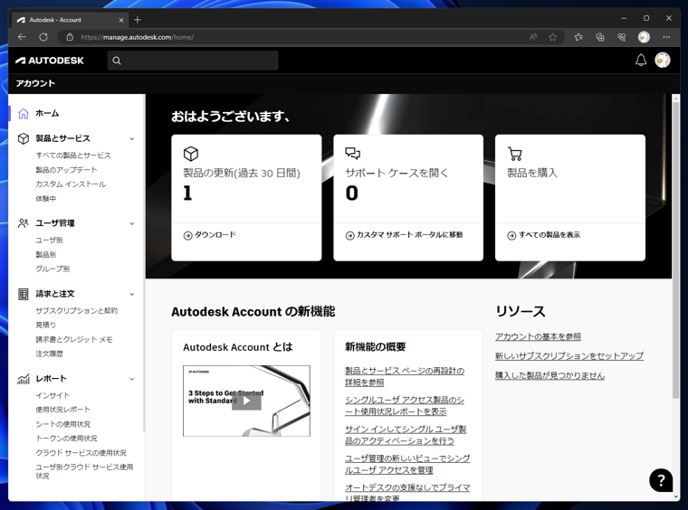This screenshot has height=510, width=688.
Task: Open the help question mark button
Action: [x=661, y=480]
